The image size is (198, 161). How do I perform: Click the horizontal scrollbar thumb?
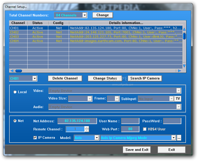tap(19, 71)
